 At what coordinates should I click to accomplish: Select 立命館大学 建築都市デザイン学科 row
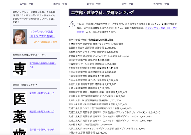point(97,96)
